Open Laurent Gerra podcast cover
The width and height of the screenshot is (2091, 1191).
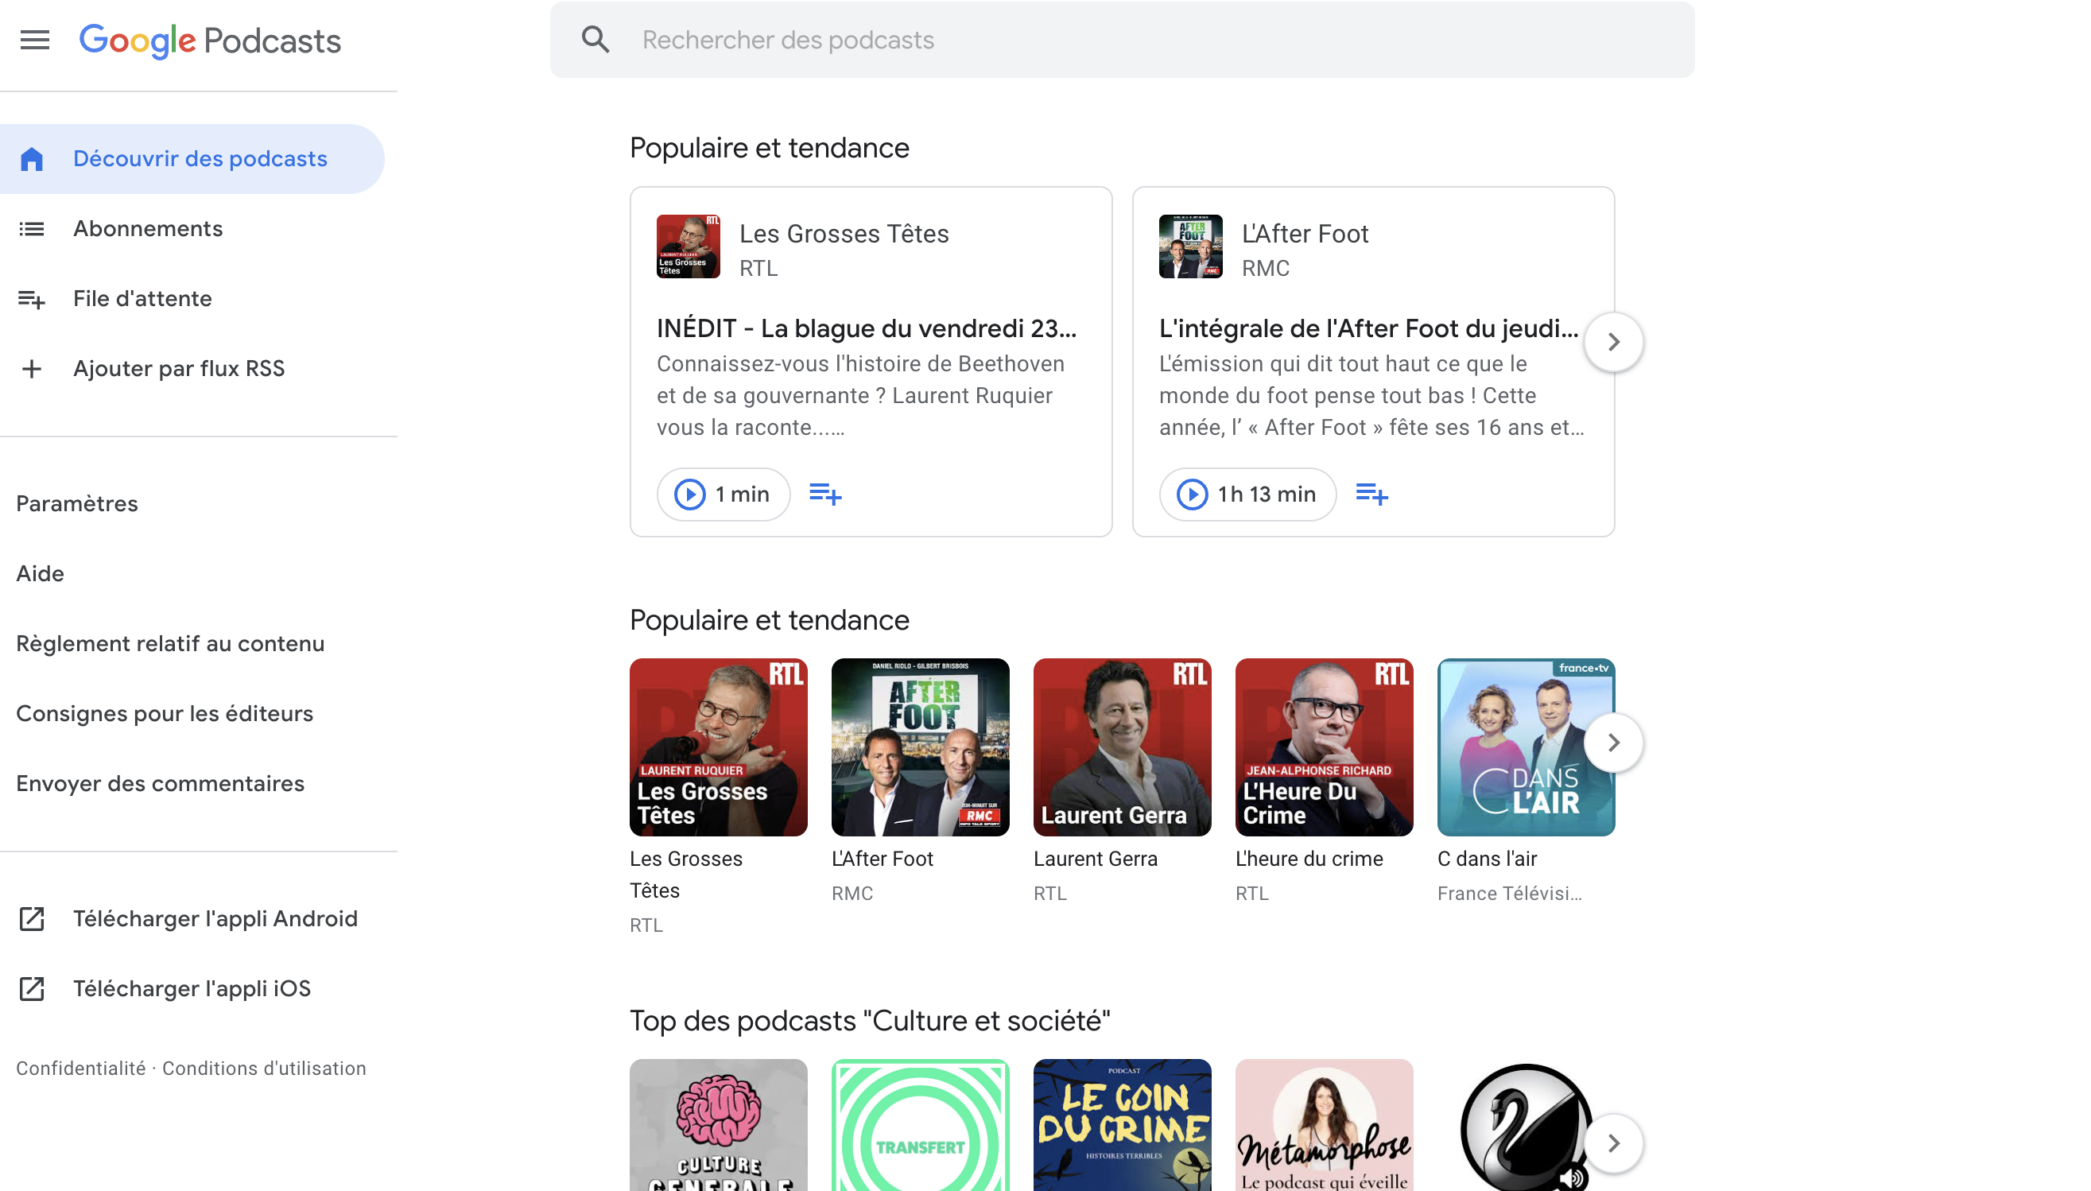tap(1122, 747)
